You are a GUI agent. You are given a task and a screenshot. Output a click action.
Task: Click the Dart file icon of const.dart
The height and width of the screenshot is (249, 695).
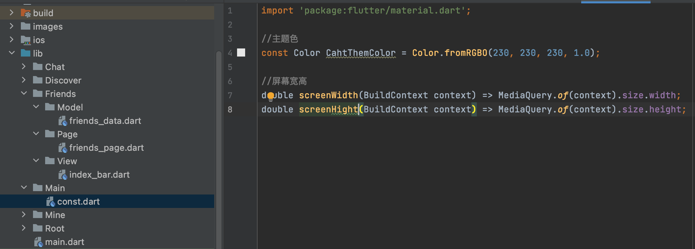51,202
